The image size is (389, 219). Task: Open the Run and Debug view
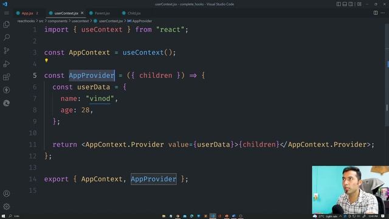(x=7, y=64)
